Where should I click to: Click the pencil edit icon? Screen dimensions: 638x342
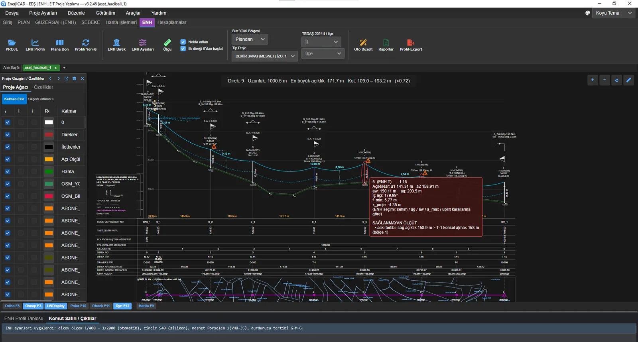(628, 80)
